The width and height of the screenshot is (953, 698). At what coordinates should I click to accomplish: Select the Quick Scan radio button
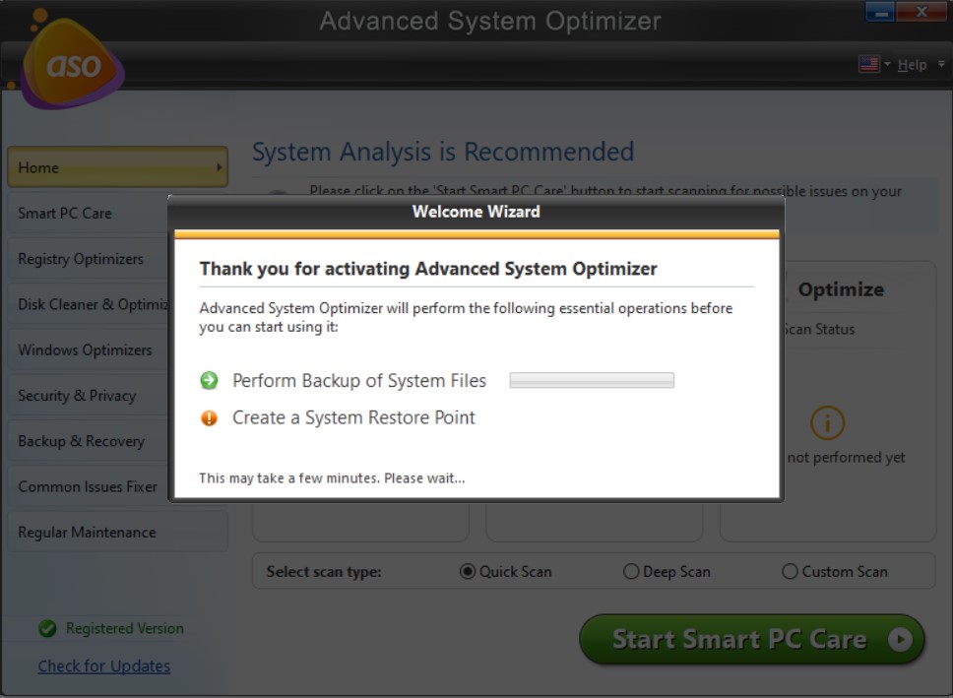pos(468,571)
